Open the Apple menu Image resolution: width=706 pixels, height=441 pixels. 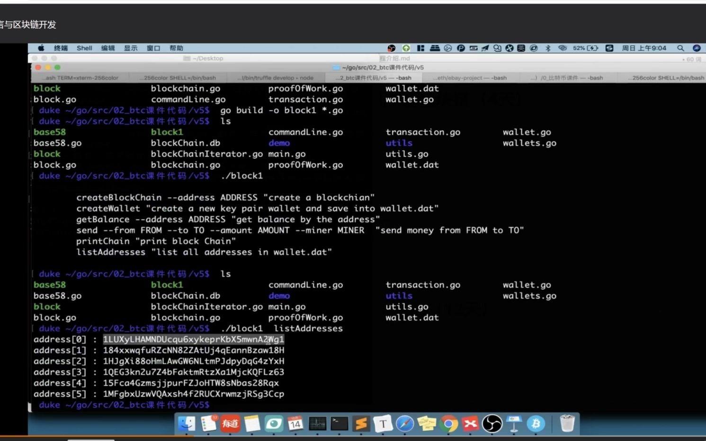click(41, 48)
